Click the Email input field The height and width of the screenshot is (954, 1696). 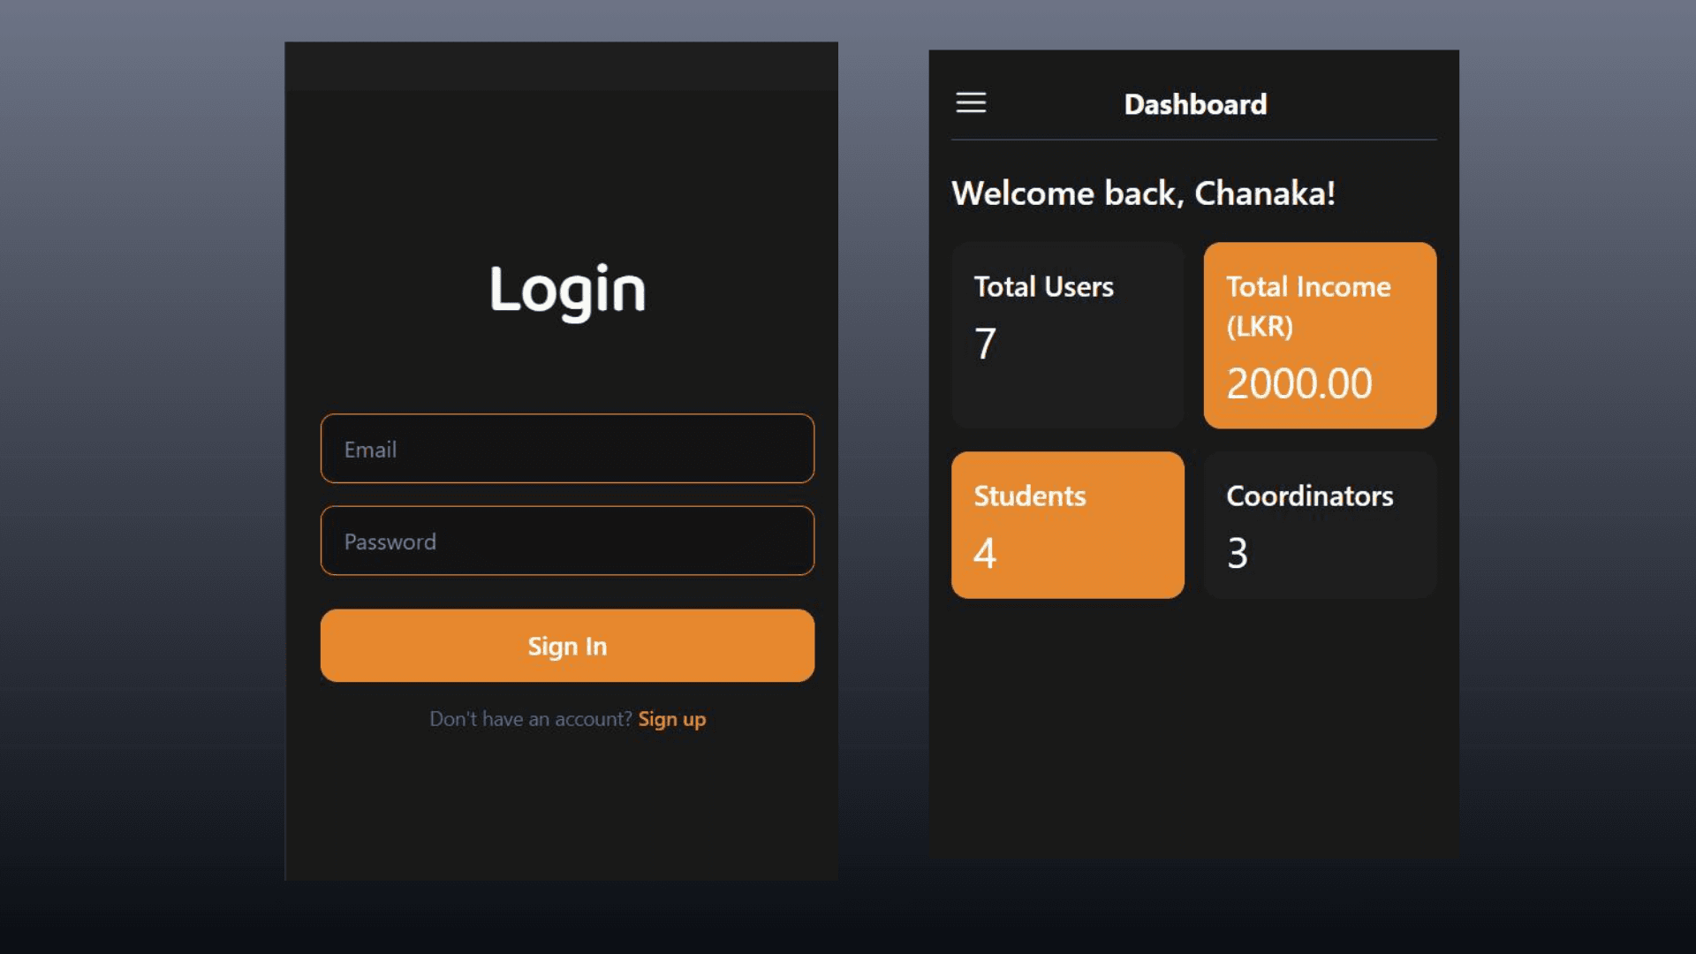point(567,449)
